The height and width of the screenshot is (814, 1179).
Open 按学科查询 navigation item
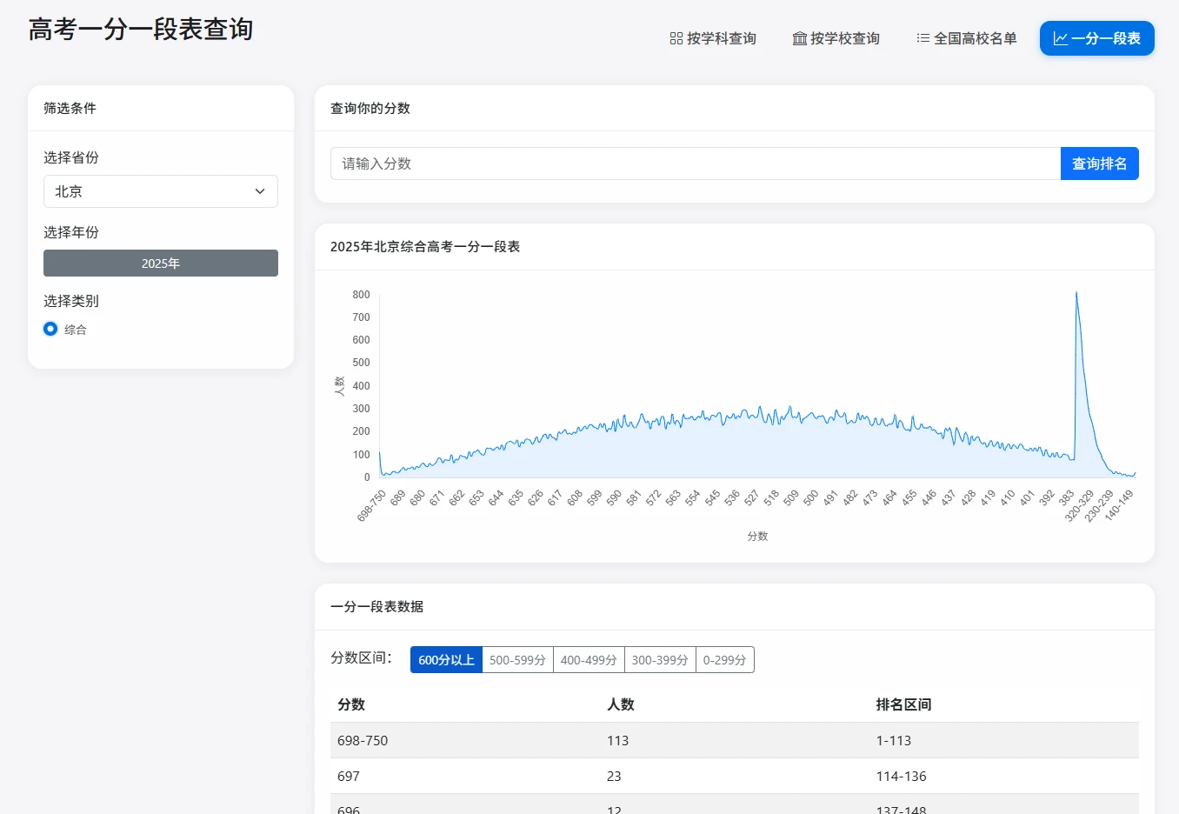click(x=713, y=38)
